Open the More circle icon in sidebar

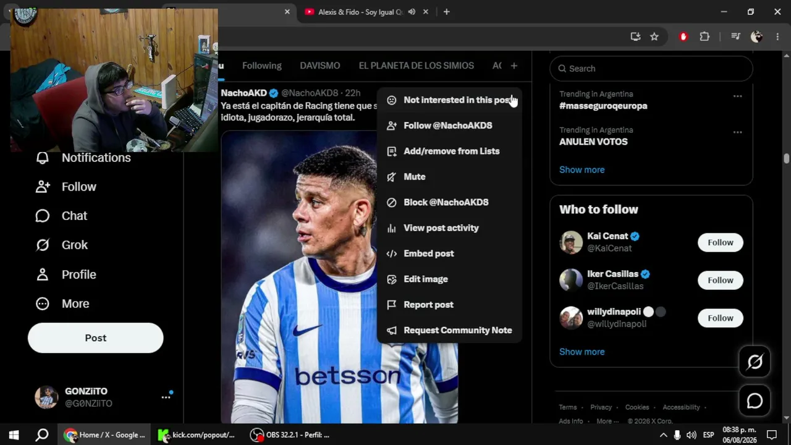[x=42, y=303]
